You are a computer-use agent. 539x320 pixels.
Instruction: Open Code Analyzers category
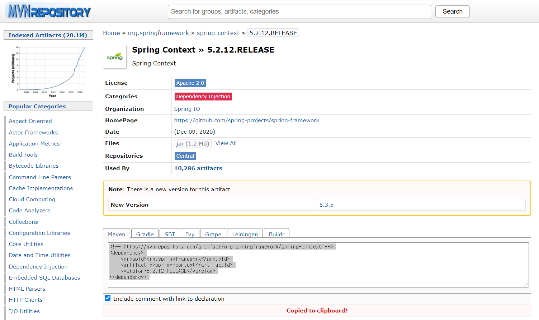(30, 211)
